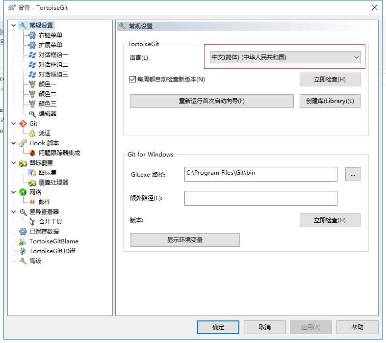Viewport: 386px width, 343px height.
Task: Click the icon beside 图标集
Action: [32, 173]
